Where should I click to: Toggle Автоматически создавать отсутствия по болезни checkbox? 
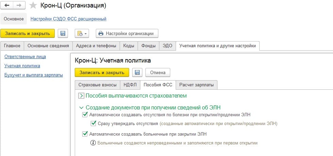[x=85, y=115]
